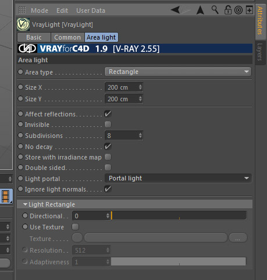Open the magnifier search icon
The width and height of the screenshot is (267, 280).
[x=215, y=10]
